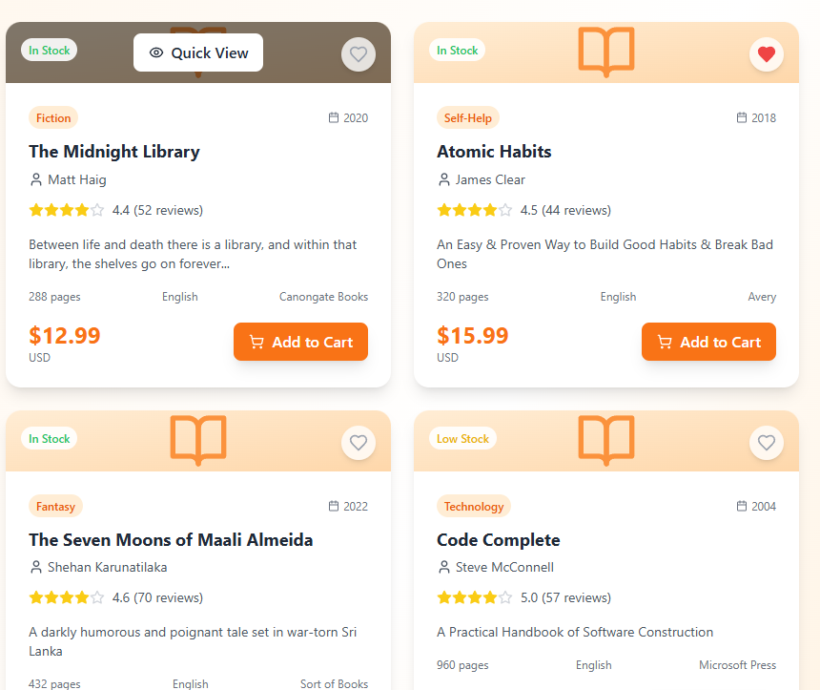The image size is (820, 690).
Task: Click the Code Complete wishlist heart icon
Action: [767, 443]
